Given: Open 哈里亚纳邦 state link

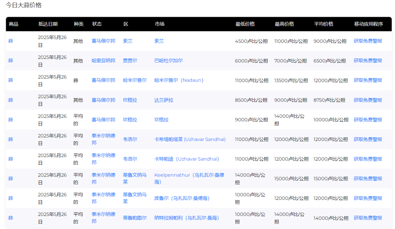Looking at the screenshot, I should (104, 61).
